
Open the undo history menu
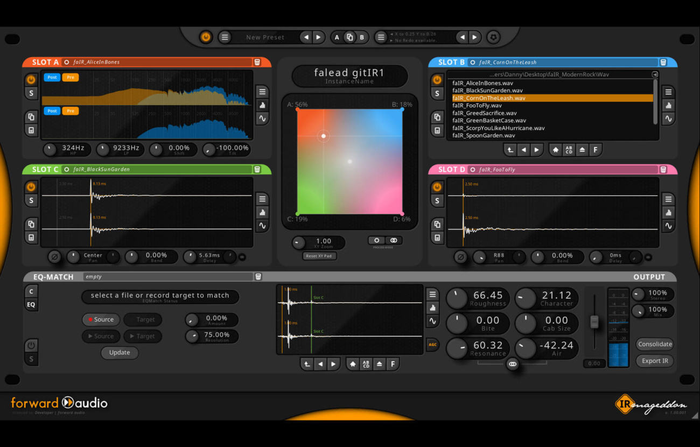coord(381,37)
